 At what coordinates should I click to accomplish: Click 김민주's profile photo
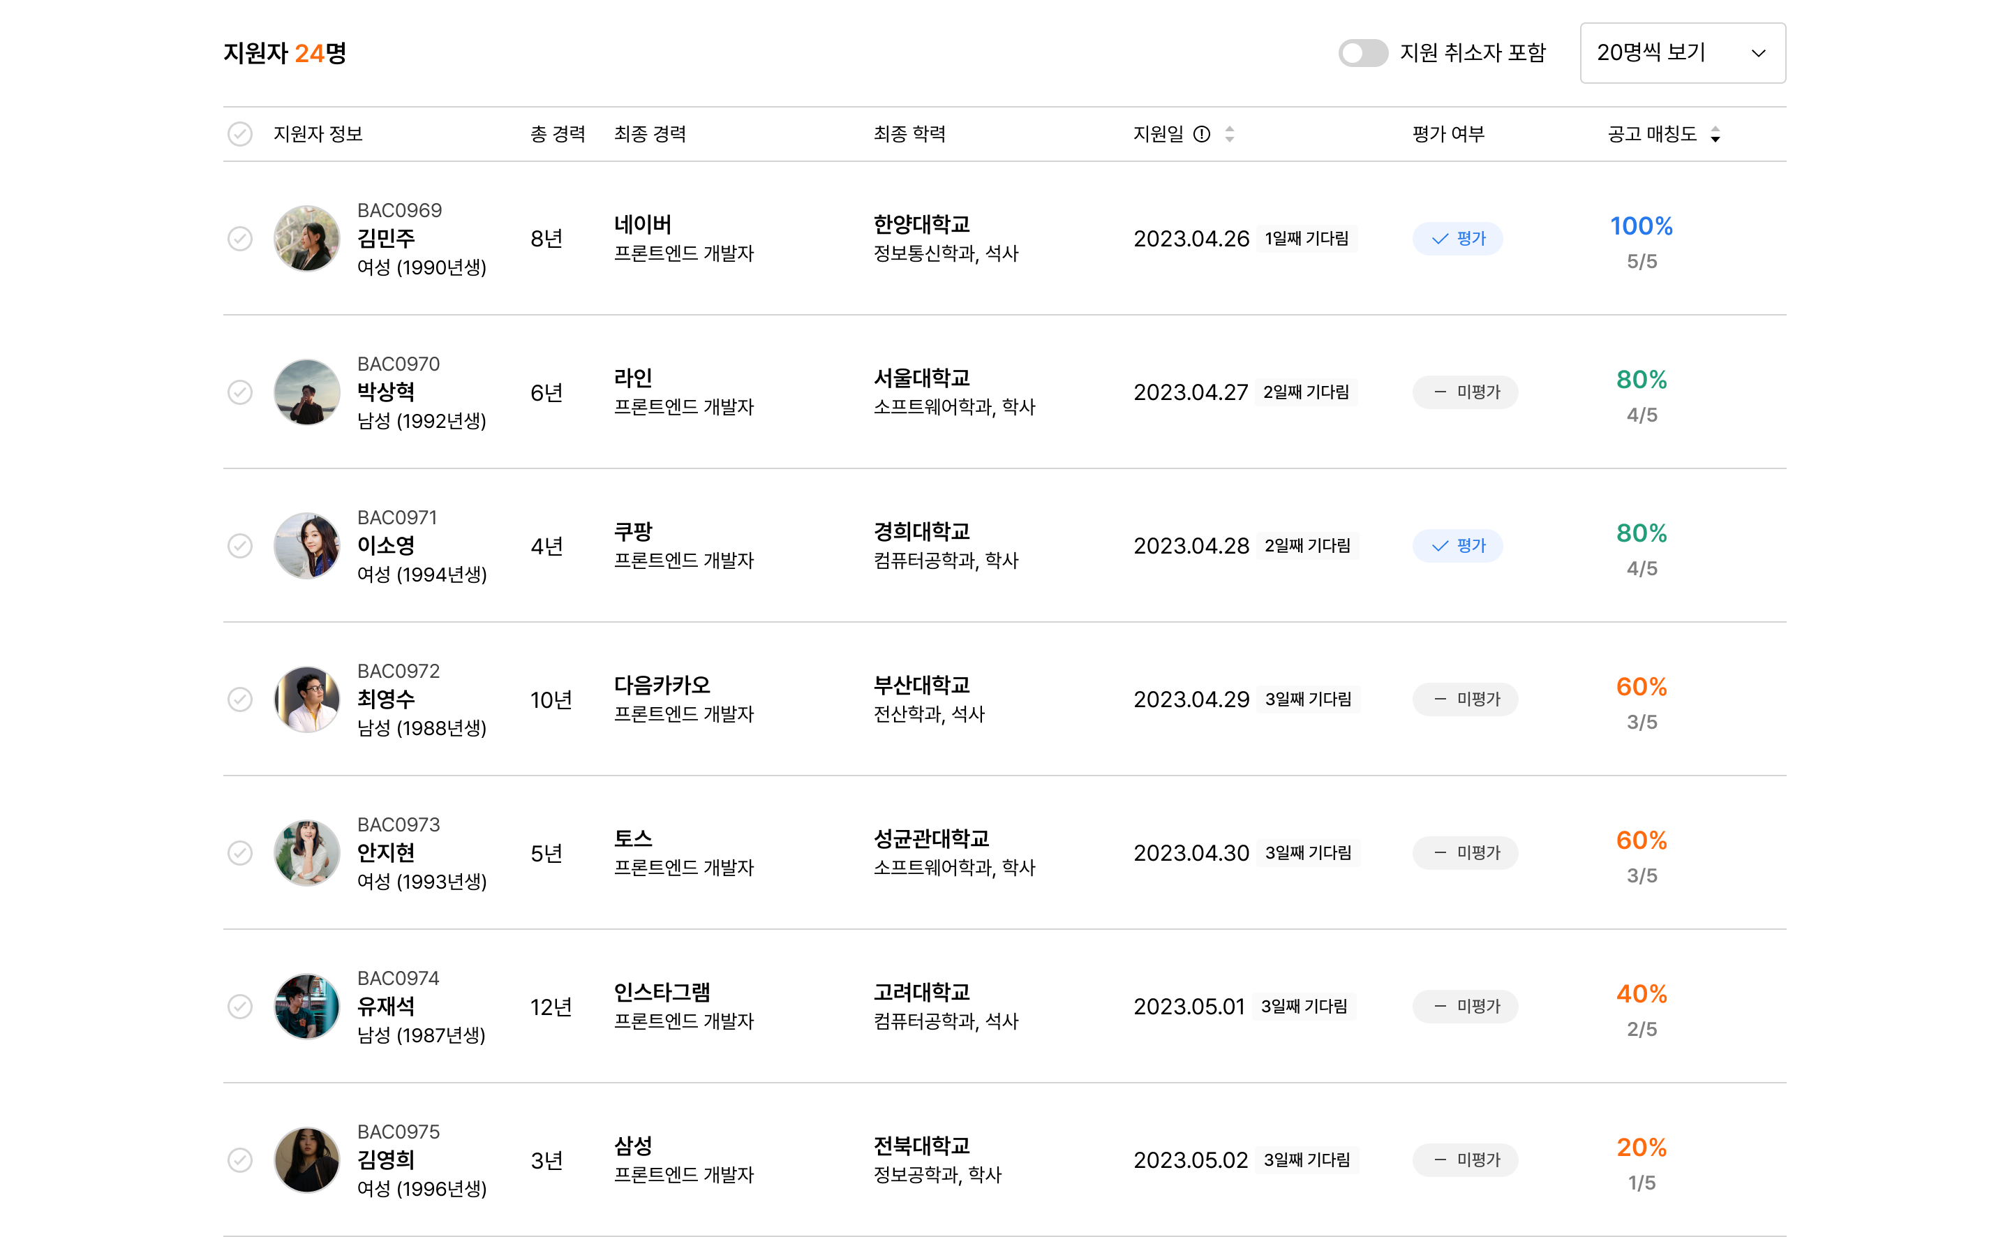click(x=306, y=239)
